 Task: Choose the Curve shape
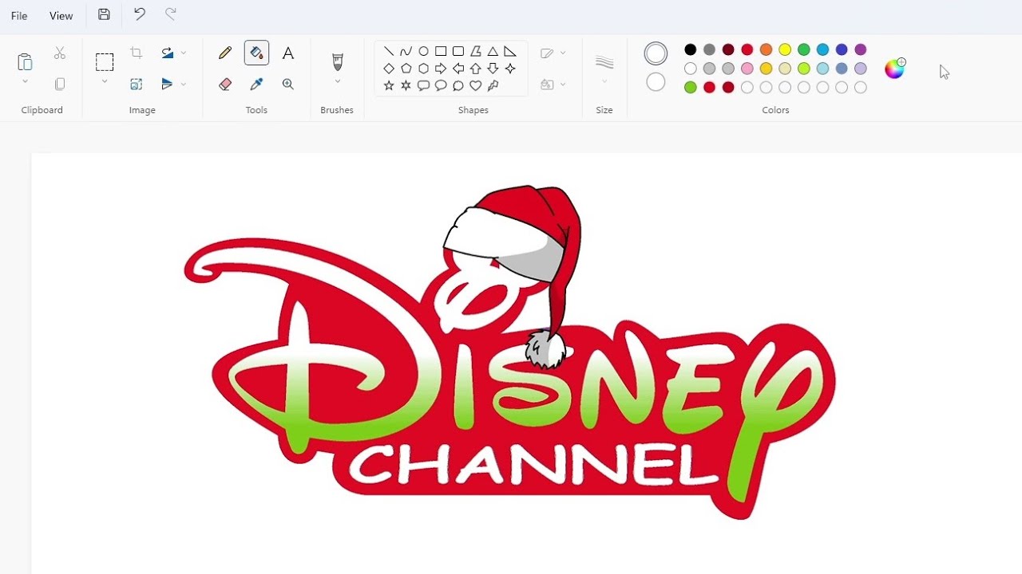[x=406, y=51]
